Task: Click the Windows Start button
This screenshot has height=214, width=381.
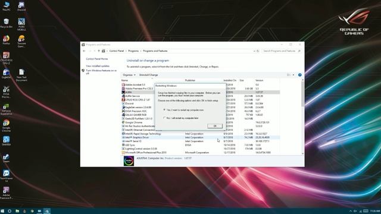Action: click(2, 211)
